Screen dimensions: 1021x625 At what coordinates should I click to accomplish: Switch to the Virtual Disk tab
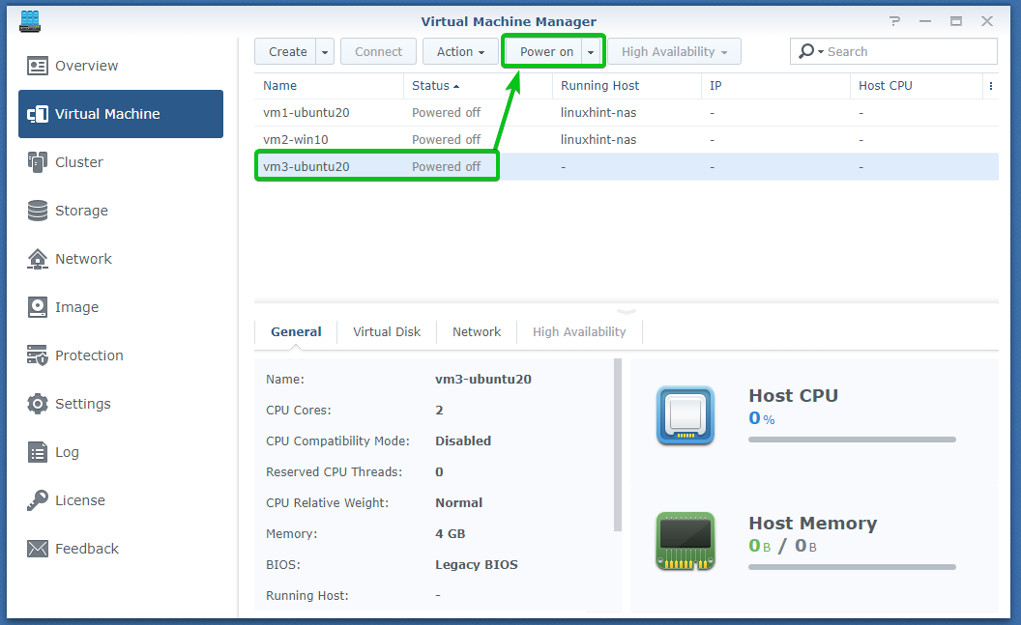[x=387, y=331]
